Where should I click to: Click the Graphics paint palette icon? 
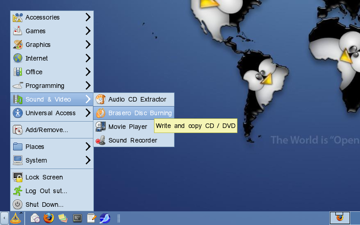pyautogui.click(x=18, y=45)
